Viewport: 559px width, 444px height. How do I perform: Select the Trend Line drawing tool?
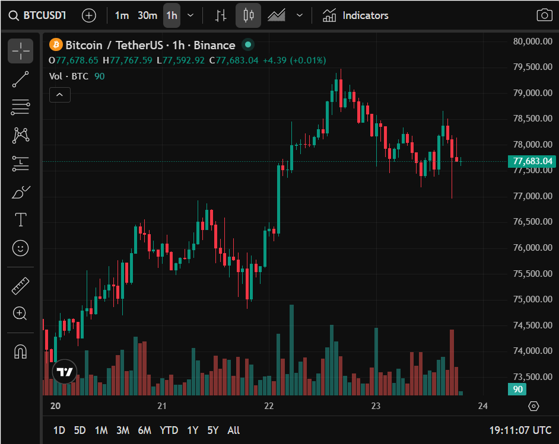pyautogui.click(x=21, y=79)
